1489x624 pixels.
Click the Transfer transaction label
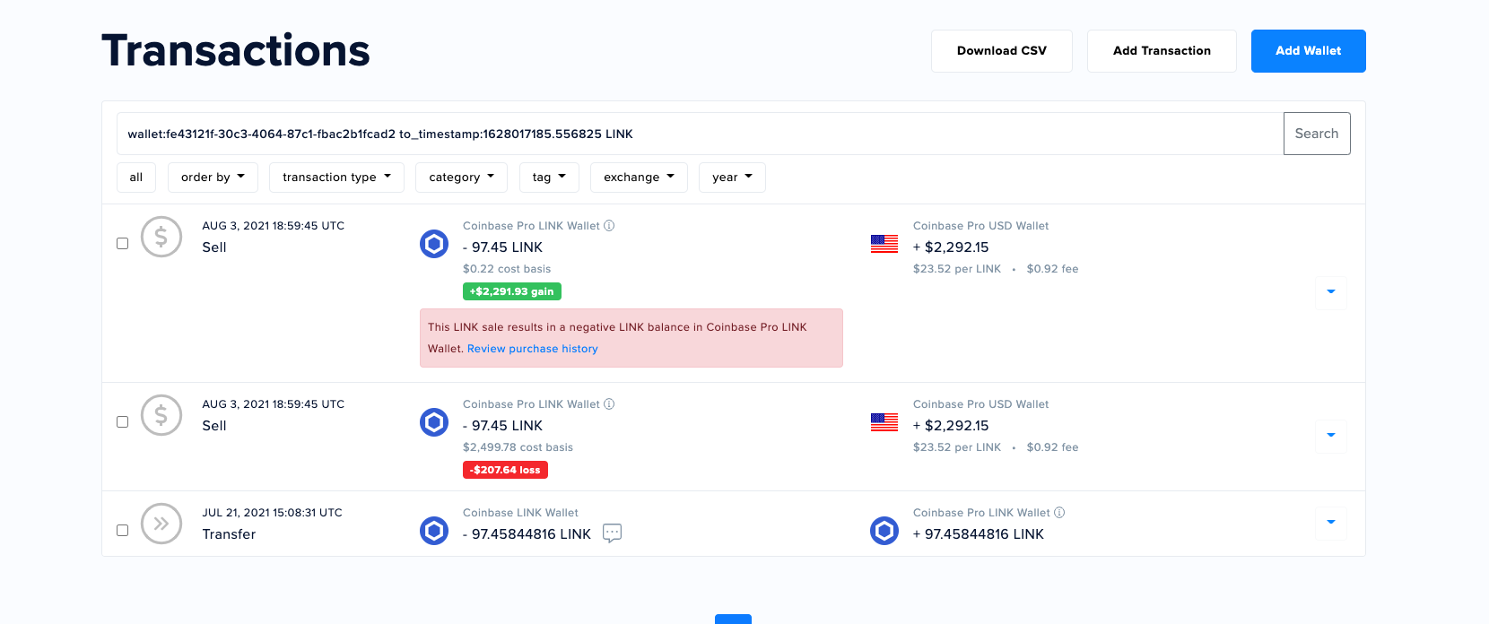pos(229,534)
